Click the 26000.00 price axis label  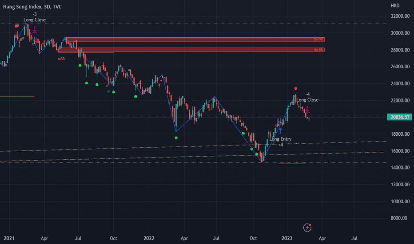point(400,67)
